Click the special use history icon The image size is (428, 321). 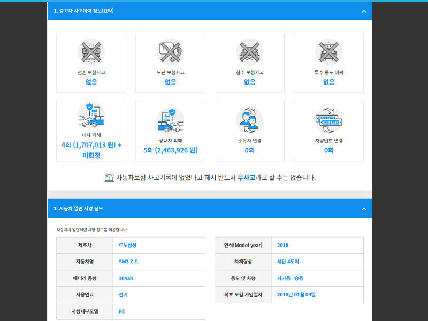coord(328,52)
